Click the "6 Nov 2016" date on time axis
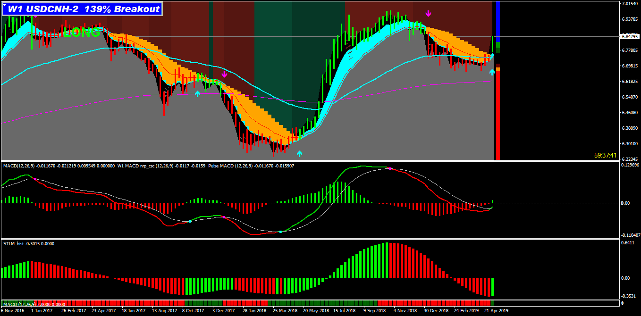Screen dimensions: 641x316 pos(12,311)
